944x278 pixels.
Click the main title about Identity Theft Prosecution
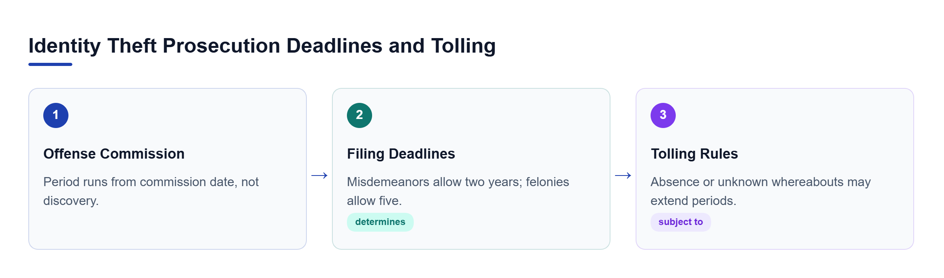[262, 46]
